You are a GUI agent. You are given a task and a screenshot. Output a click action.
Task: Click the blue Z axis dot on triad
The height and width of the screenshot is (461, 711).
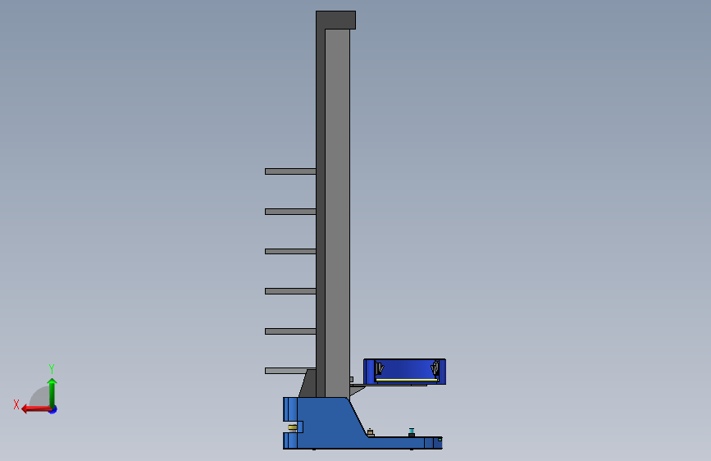(53, 409)
